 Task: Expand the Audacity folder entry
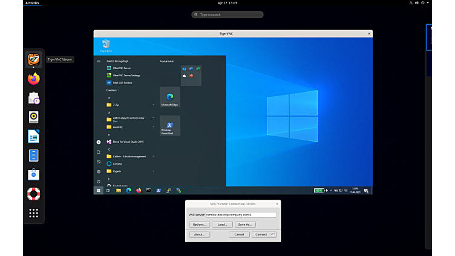(117, 127)
